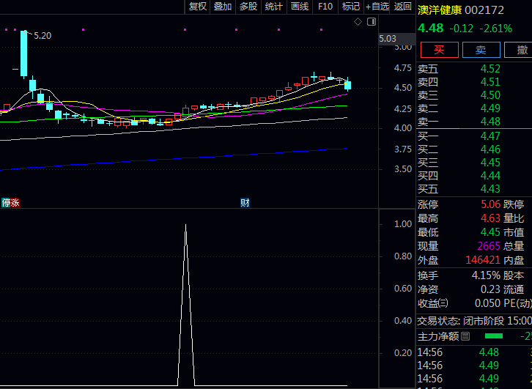Click the PE(动) label

click(517, 303)
